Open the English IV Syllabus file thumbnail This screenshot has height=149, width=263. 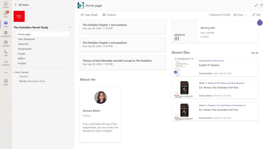tap(184, 67)
